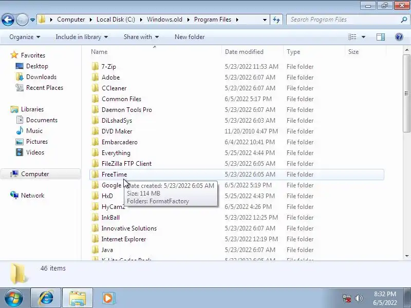The image size is (411, 308).
Task: Create a New folder
Action: pyautogui.click(x=190, y=37)
